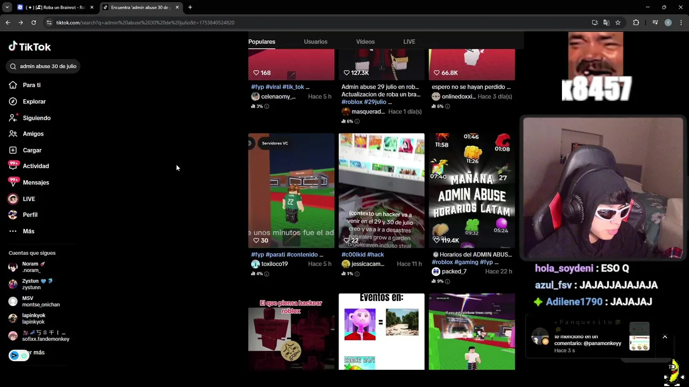Open the MSV montse_onichan account
Screen dimensions: 689x387
[x=34, y=302]
